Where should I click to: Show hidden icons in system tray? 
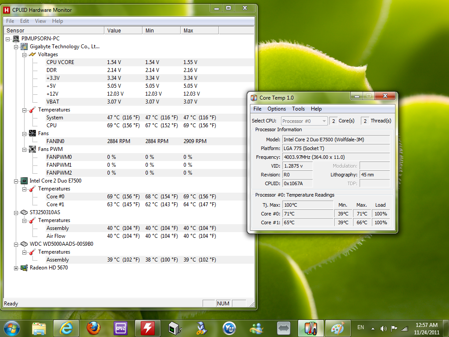coord(373,328)
